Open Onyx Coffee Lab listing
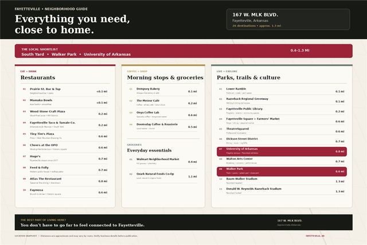Viewport: 367px width, 245px height. 163,115
